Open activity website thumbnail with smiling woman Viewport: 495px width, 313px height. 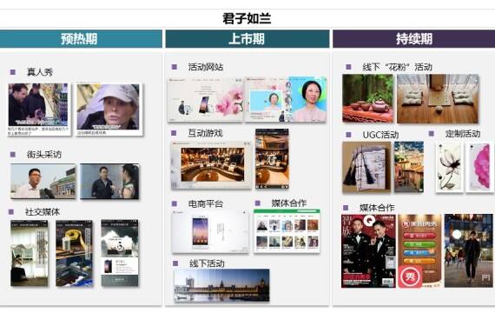[286, 100]
